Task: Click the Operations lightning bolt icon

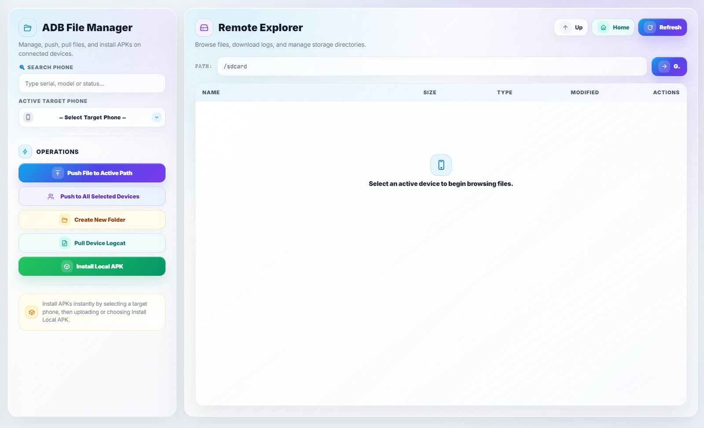Action: 25,152
